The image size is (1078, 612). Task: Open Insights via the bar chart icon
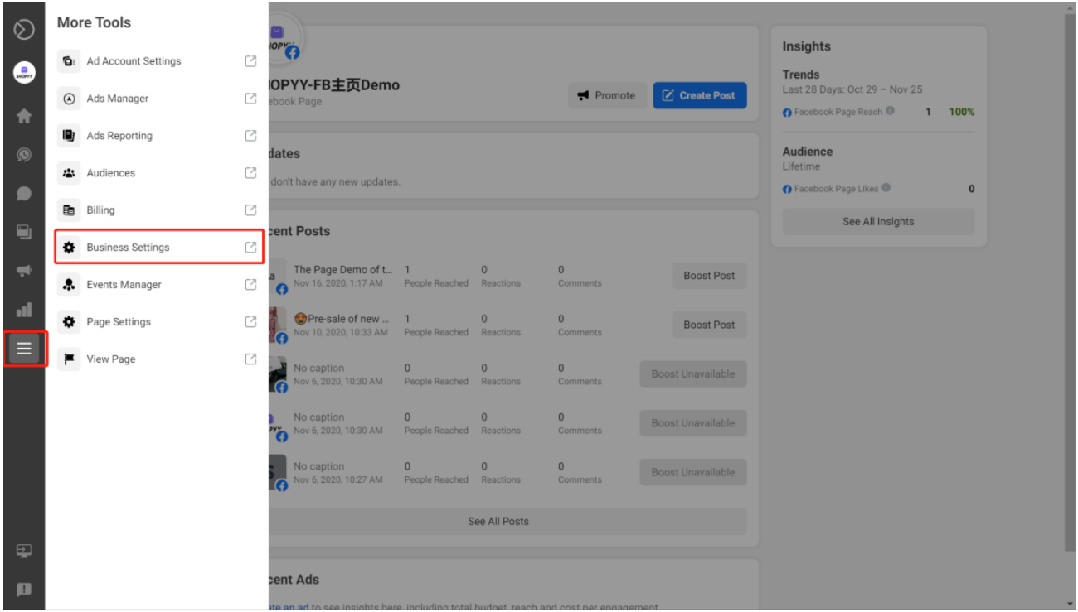[x=24, y=310]
